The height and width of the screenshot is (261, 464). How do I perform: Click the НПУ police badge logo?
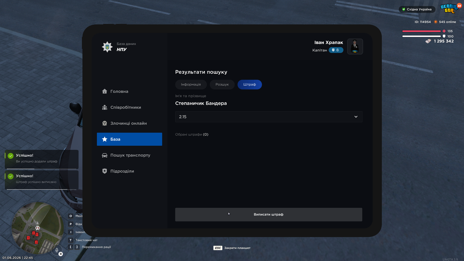(x=107, y=47)
